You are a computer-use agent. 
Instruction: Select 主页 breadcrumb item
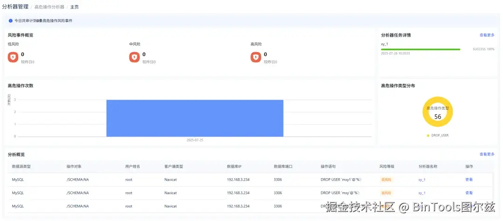pyautogui.click(x=75, y=7)
